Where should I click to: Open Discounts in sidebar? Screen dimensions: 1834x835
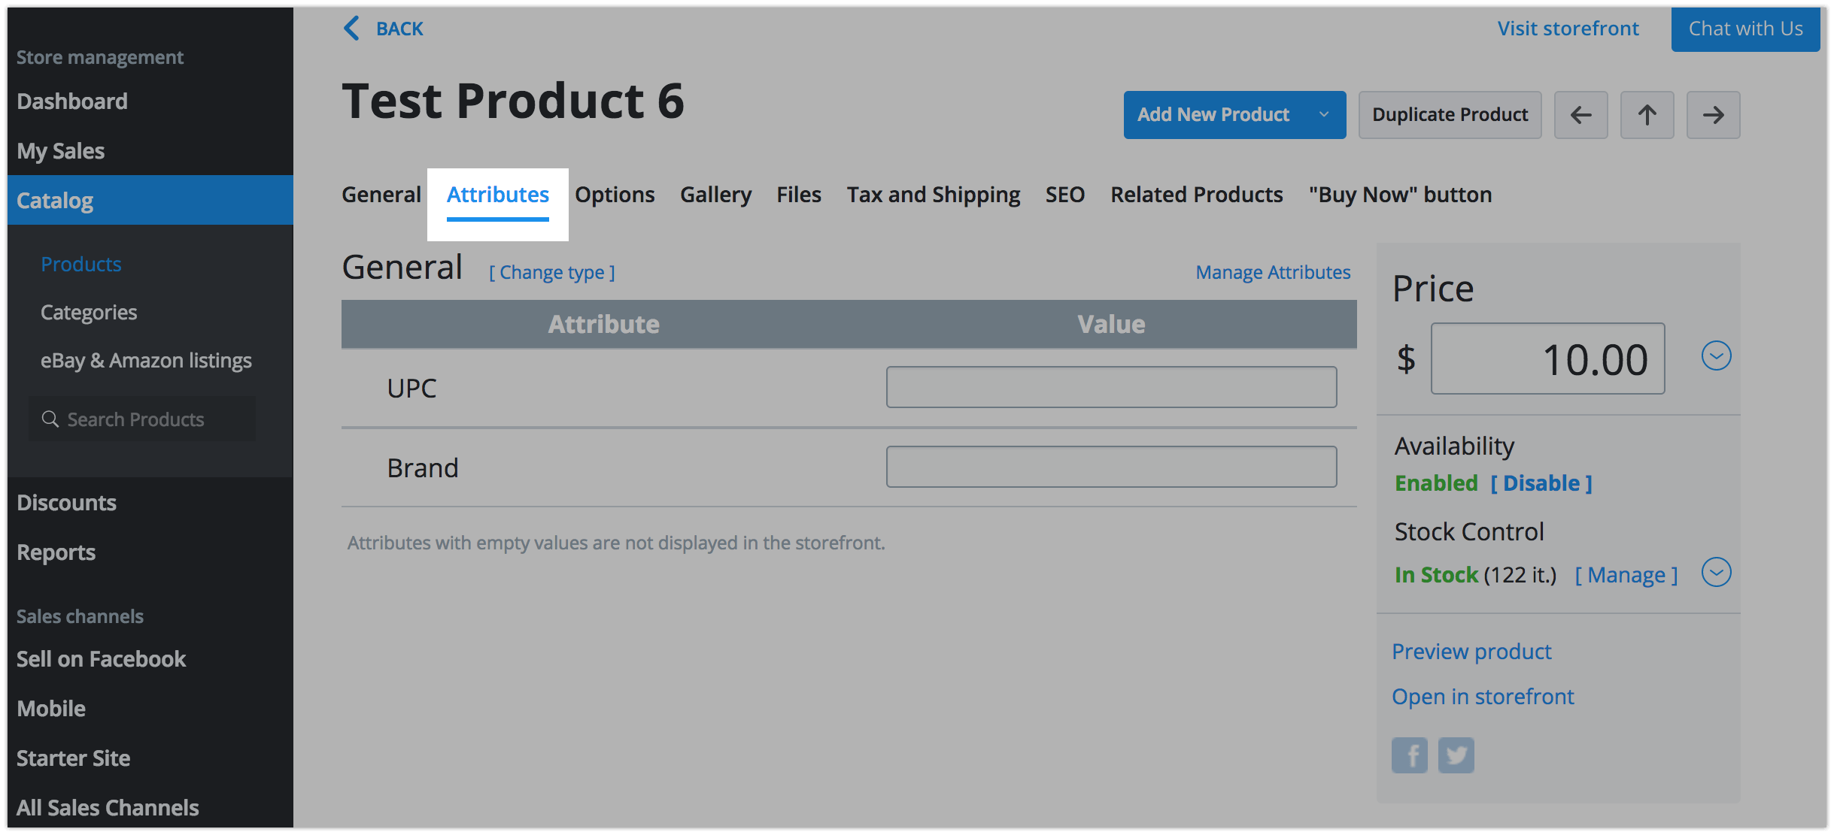pyautogui.click(x=66, y=503)
